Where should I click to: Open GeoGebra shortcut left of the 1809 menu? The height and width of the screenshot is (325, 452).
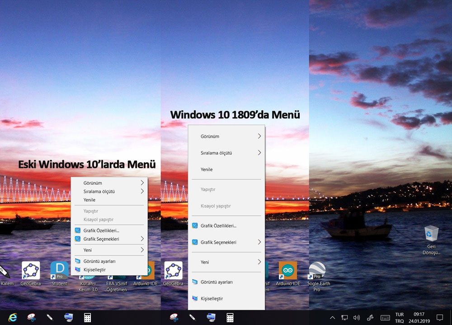point(173,274)
